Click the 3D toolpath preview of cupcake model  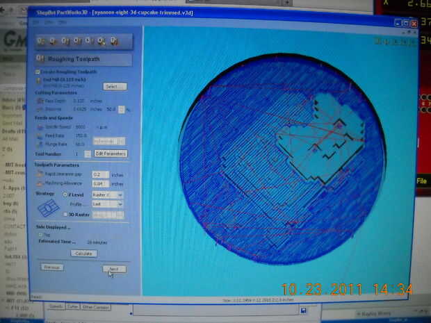point(282,159)
